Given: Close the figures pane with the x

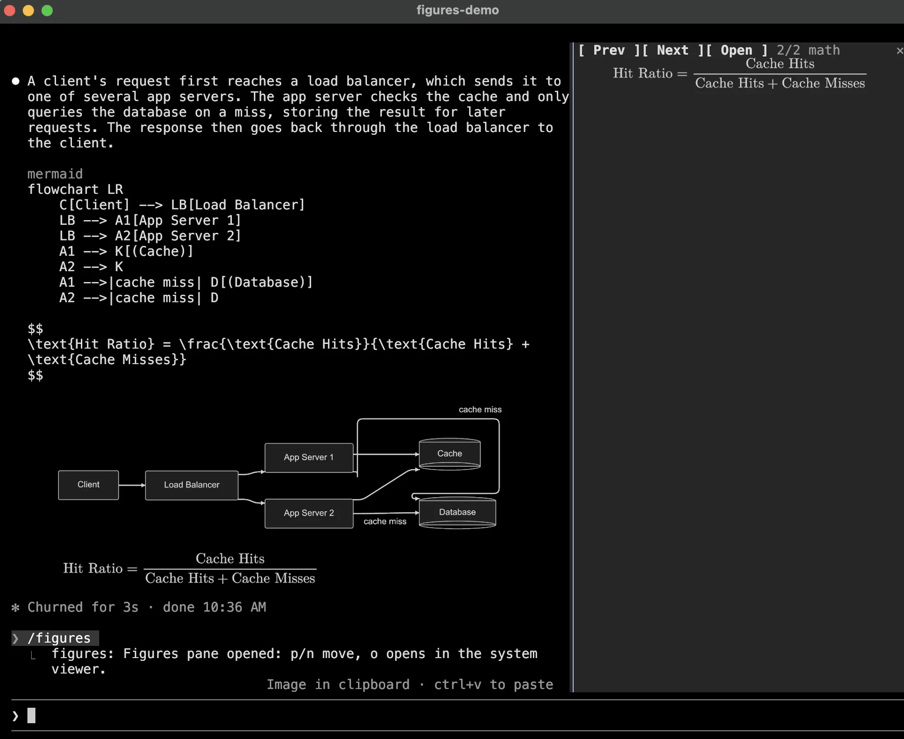Looking at the screenshot, I should (899, 51).
